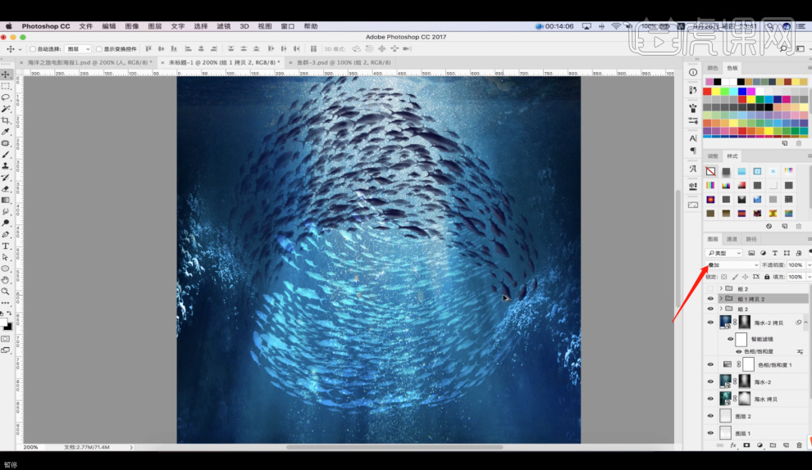
Task: Toggle the 智能滤镜 visibility eye
Action: pos(730,339)
